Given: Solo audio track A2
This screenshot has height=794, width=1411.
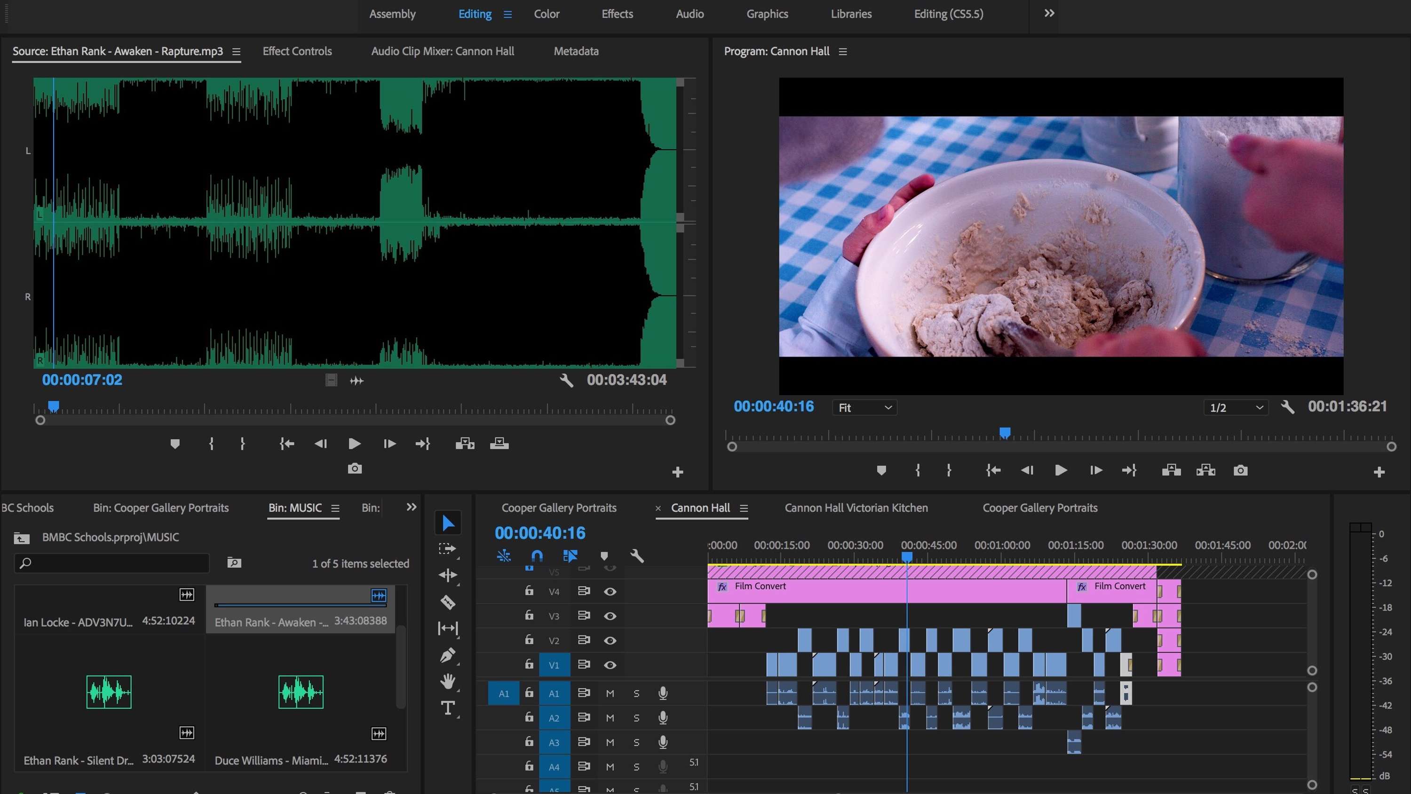Looking at the screenshot, I should (x=636, y=718).
